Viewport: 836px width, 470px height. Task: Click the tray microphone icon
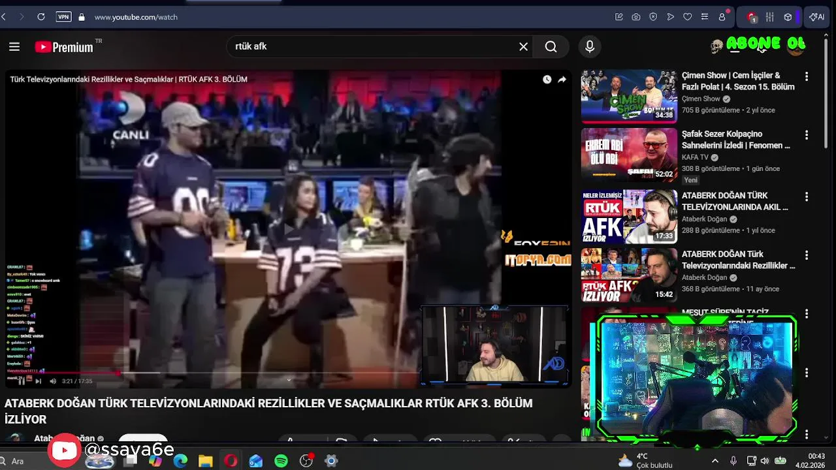[x=733, y=461]
